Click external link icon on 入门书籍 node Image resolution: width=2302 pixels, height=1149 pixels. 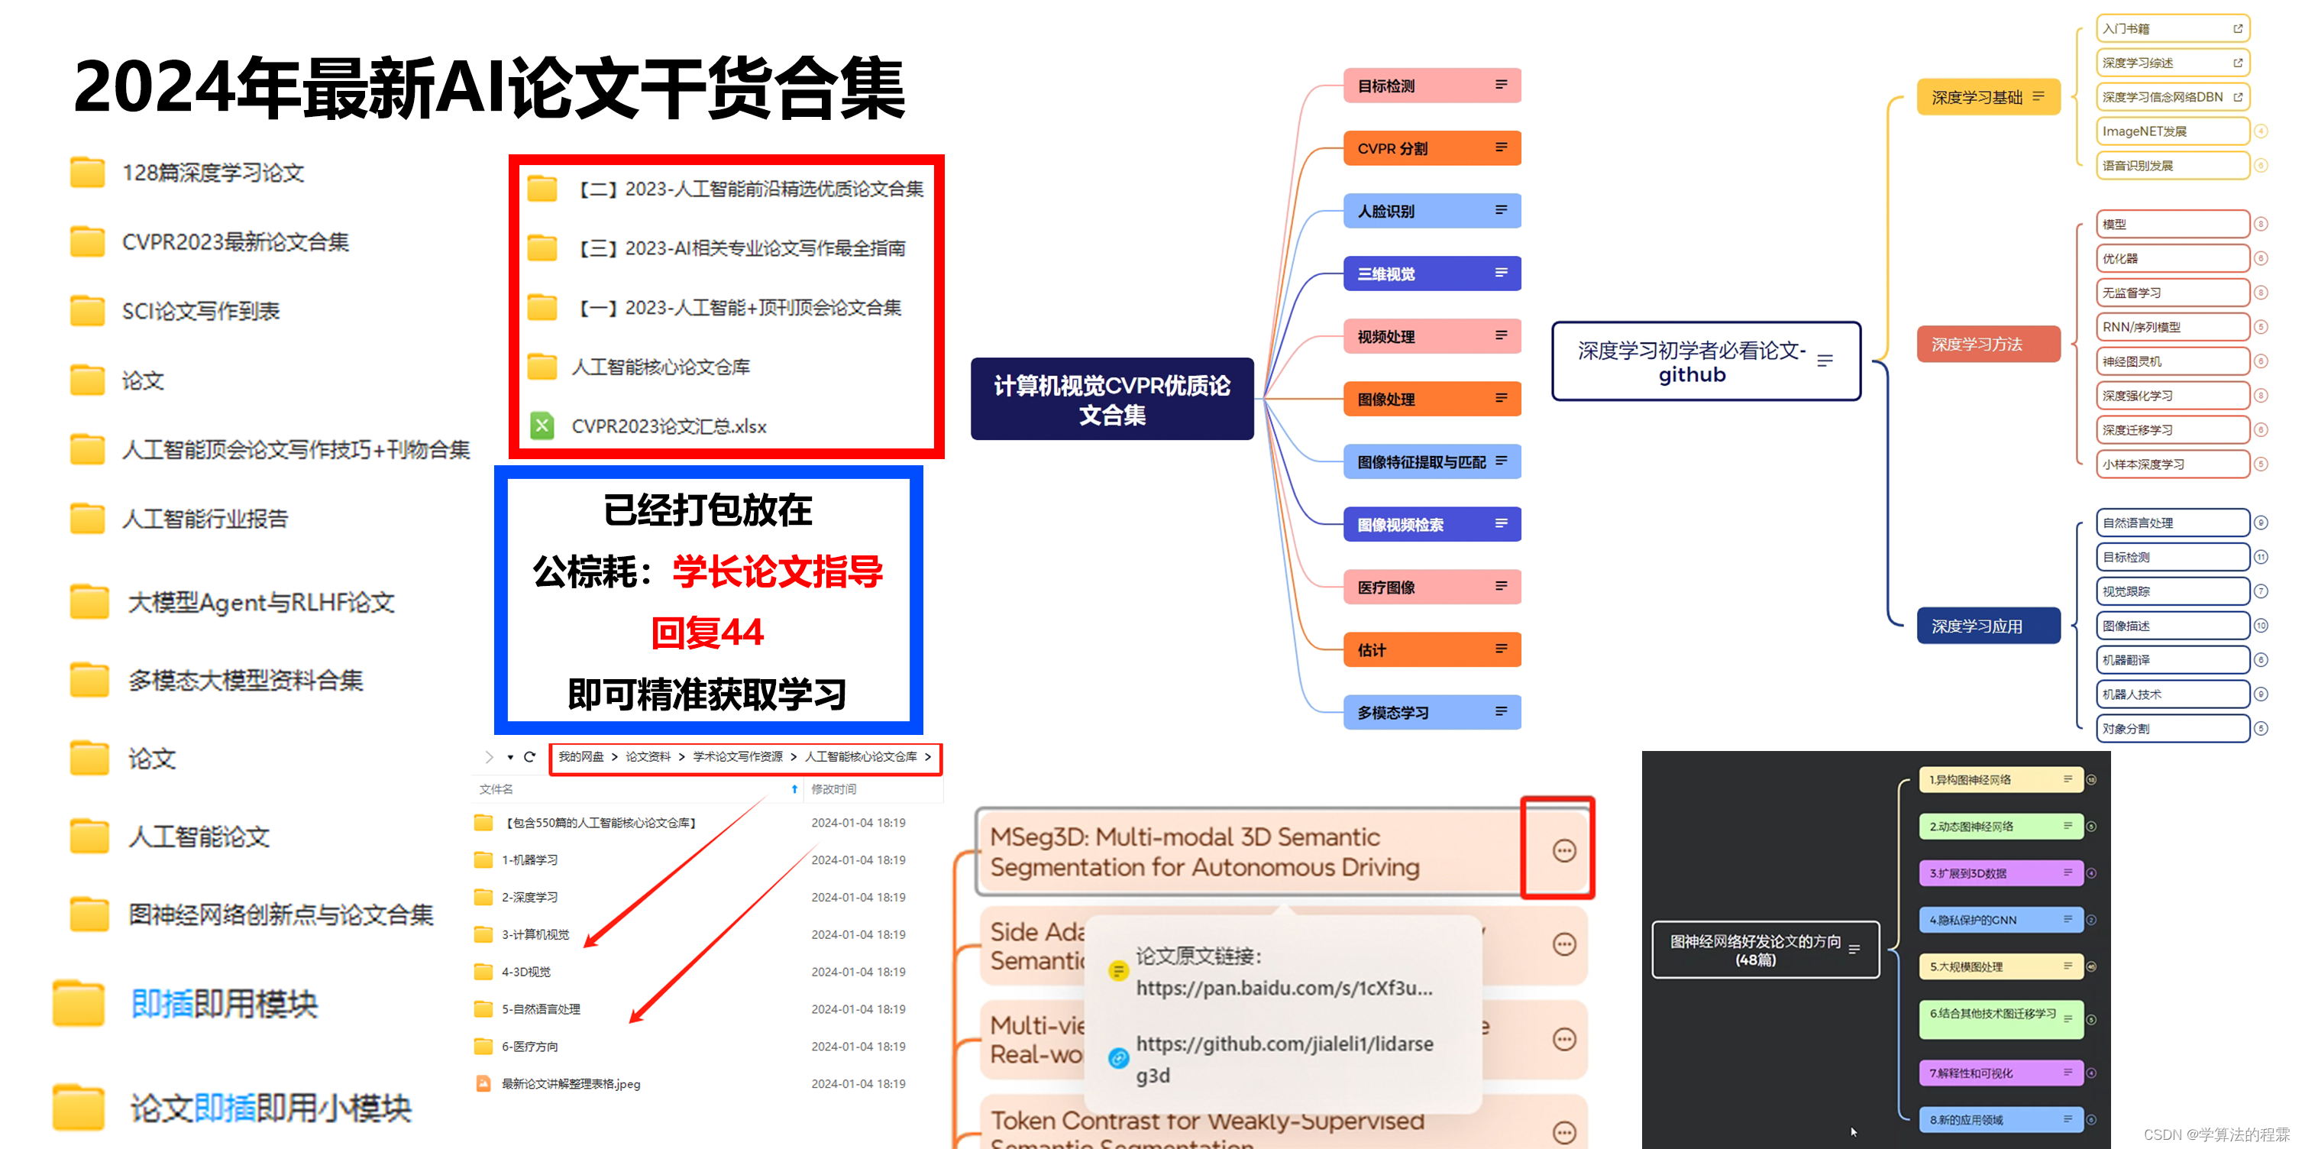click(2238, 28)
